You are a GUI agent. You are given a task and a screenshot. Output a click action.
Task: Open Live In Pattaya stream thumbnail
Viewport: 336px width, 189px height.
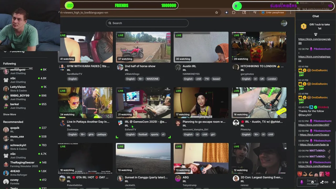[85, 103]
